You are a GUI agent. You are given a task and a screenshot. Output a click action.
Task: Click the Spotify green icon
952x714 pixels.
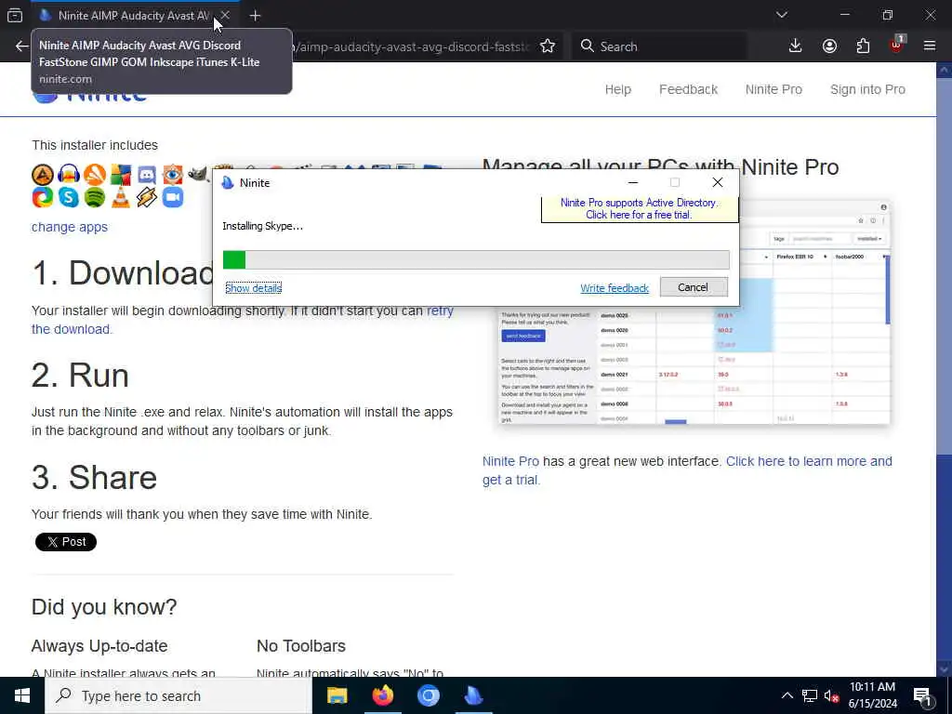click(95, 197)
